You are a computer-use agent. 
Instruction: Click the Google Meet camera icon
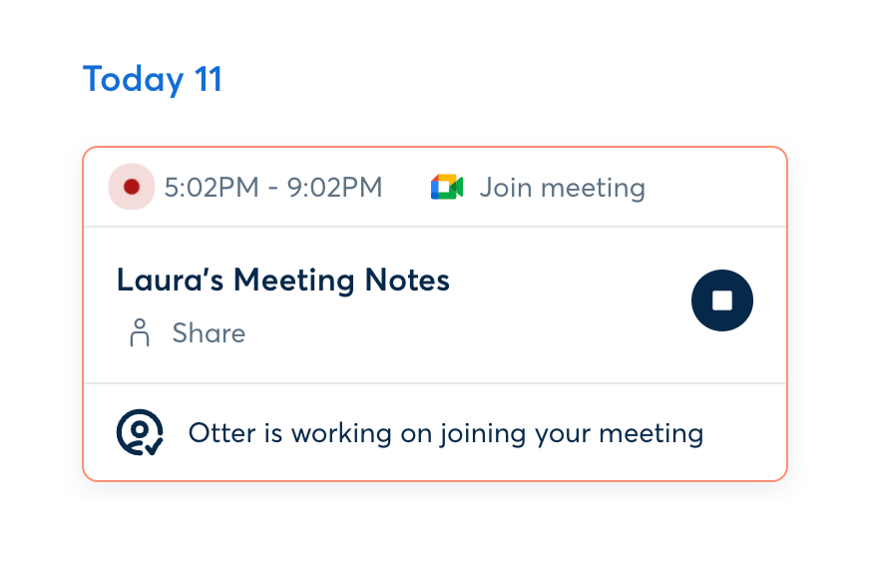click(x=446, y=187)
